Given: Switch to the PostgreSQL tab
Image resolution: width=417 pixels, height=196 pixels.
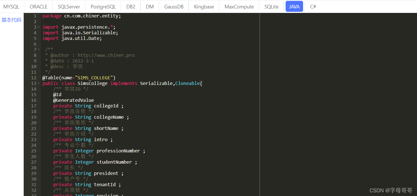Looking at the screenshot, I should [x=103, y=7].
